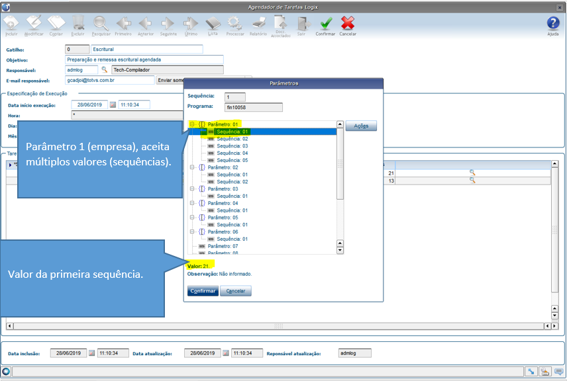Select Sequência: 05 under Parâmetro: 01
The image size is (567, 381).
click(x=232, y=160)
